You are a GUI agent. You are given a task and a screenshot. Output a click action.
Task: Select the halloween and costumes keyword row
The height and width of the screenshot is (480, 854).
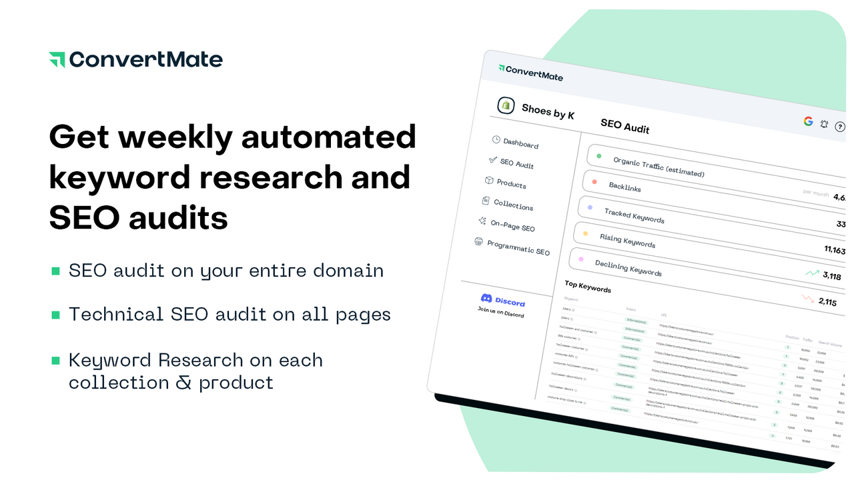point(576,329)
